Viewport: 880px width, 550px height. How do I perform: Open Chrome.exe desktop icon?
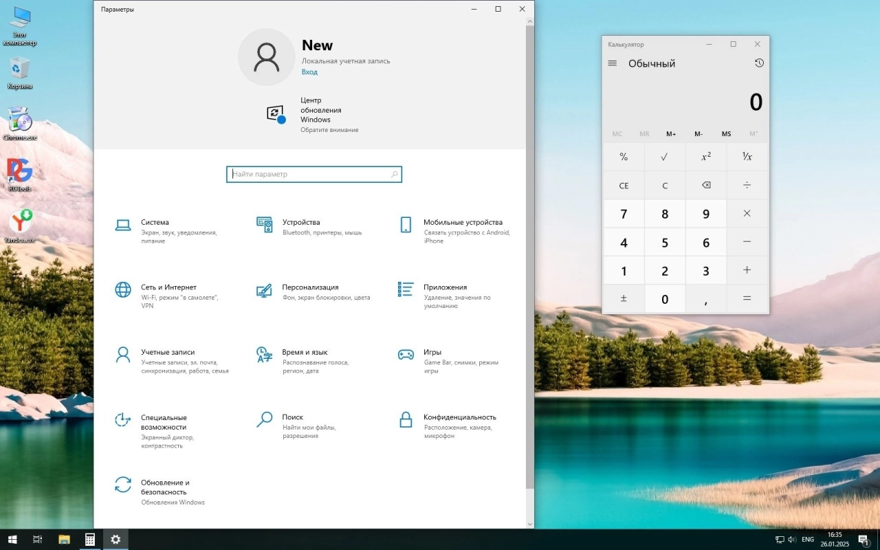click(x=20, y=124)
